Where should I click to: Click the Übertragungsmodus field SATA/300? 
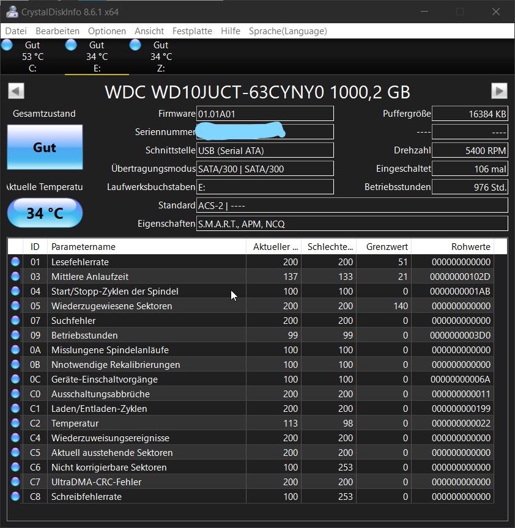point(265,169)
